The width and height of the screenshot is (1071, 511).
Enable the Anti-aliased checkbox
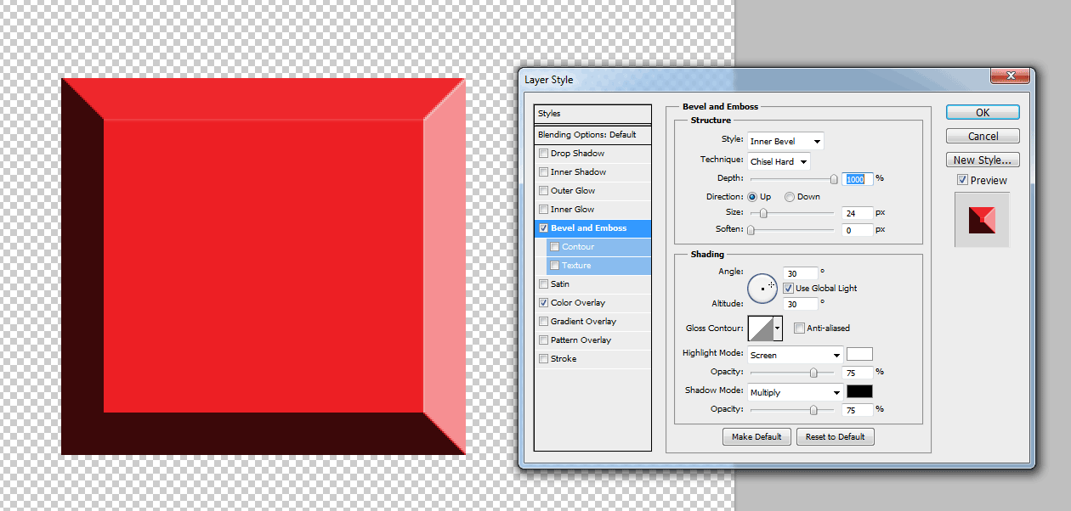(x=799, y=328)
